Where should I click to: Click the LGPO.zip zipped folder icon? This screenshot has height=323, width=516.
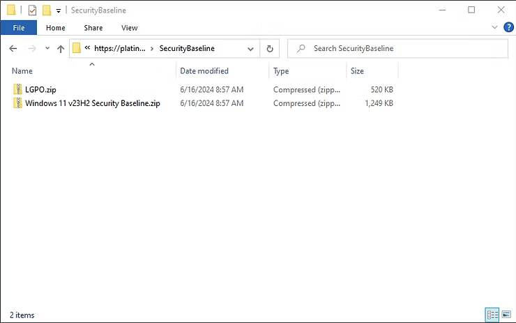[17, 89]
